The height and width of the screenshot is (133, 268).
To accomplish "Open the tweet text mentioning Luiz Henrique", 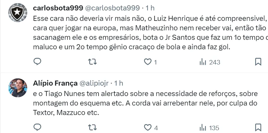I will [149, 28].
